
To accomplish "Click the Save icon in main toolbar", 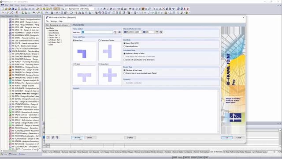I will coord(16,9).
